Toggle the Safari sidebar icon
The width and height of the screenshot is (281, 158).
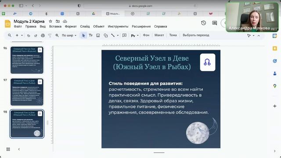coord(21,6)
